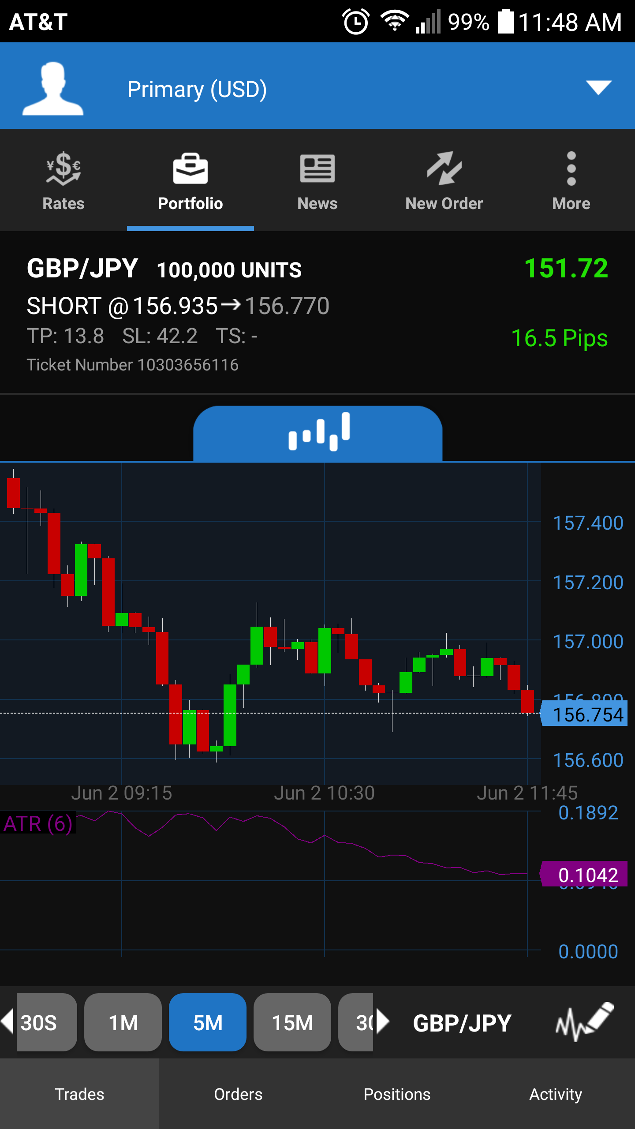Tap the 156.770 current rate text
635x1129 pixels.
coord(287,306)
